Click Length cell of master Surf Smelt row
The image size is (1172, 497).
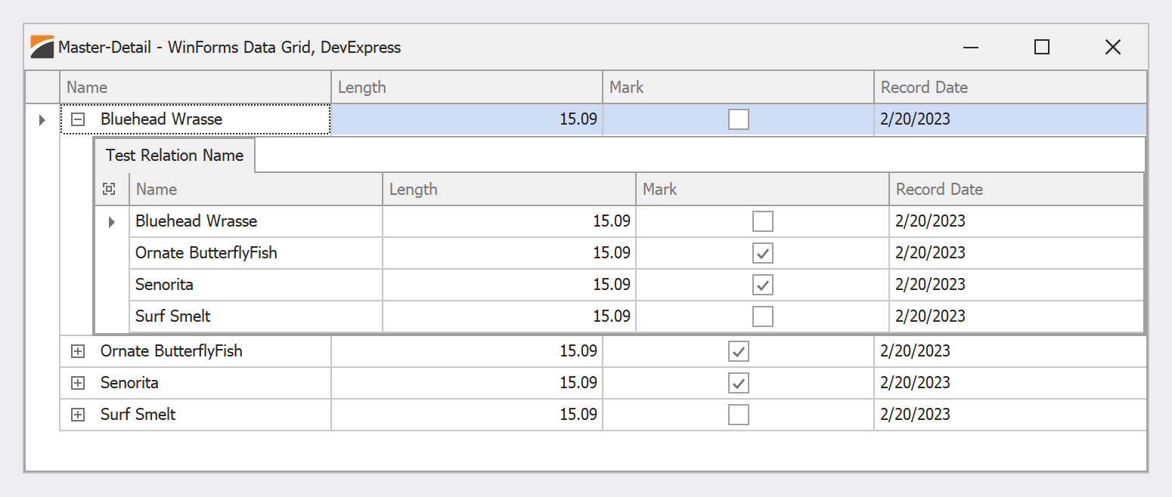coord(467,415)
